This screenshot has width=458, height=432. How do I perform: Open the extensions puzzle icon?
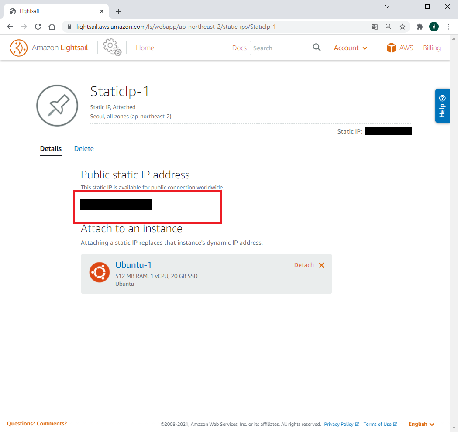tap(420, 27)
